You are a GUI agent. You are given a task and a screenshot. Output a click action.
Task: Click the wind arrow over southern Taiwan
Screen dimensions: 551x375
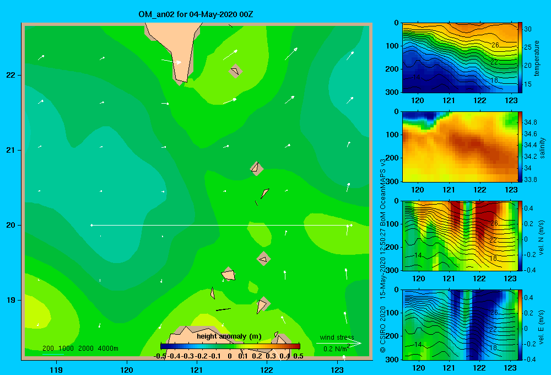pos(171,62)
